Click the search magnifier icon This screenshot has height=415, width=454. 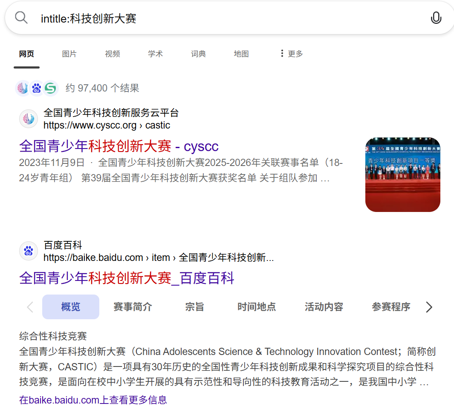tap(21, 18)
